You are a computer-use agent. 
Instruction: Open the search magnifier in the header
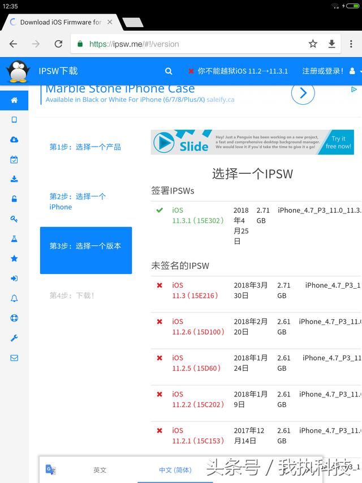(169, 71)
